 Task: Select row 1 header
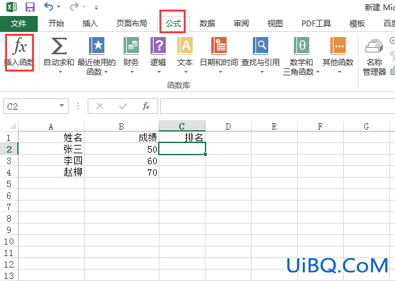tap(9, 138)
